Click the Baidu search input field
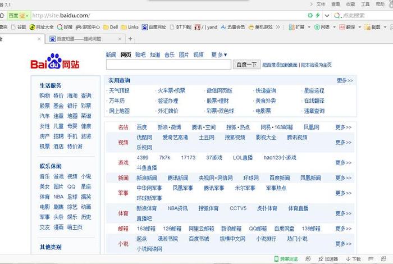This screenshot has width=393, height=264. point(168,65)
